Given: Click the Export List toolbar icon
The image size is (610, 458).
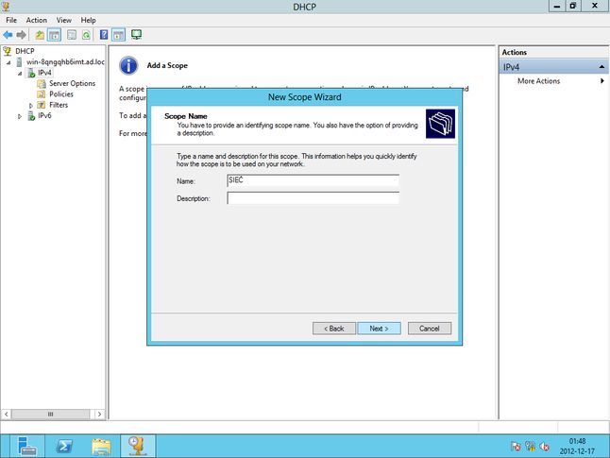Looking at the screenshot, I should pyautogui.click(x=72, y=35).
